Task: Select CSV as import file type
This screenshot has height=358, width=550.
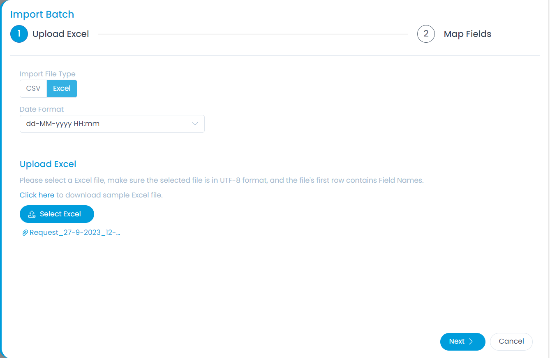Action: (33, 89)
